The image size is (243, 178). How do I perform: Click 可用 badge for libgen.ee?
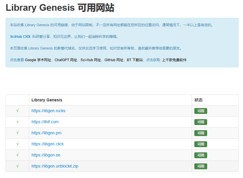[x=201, y=155]
